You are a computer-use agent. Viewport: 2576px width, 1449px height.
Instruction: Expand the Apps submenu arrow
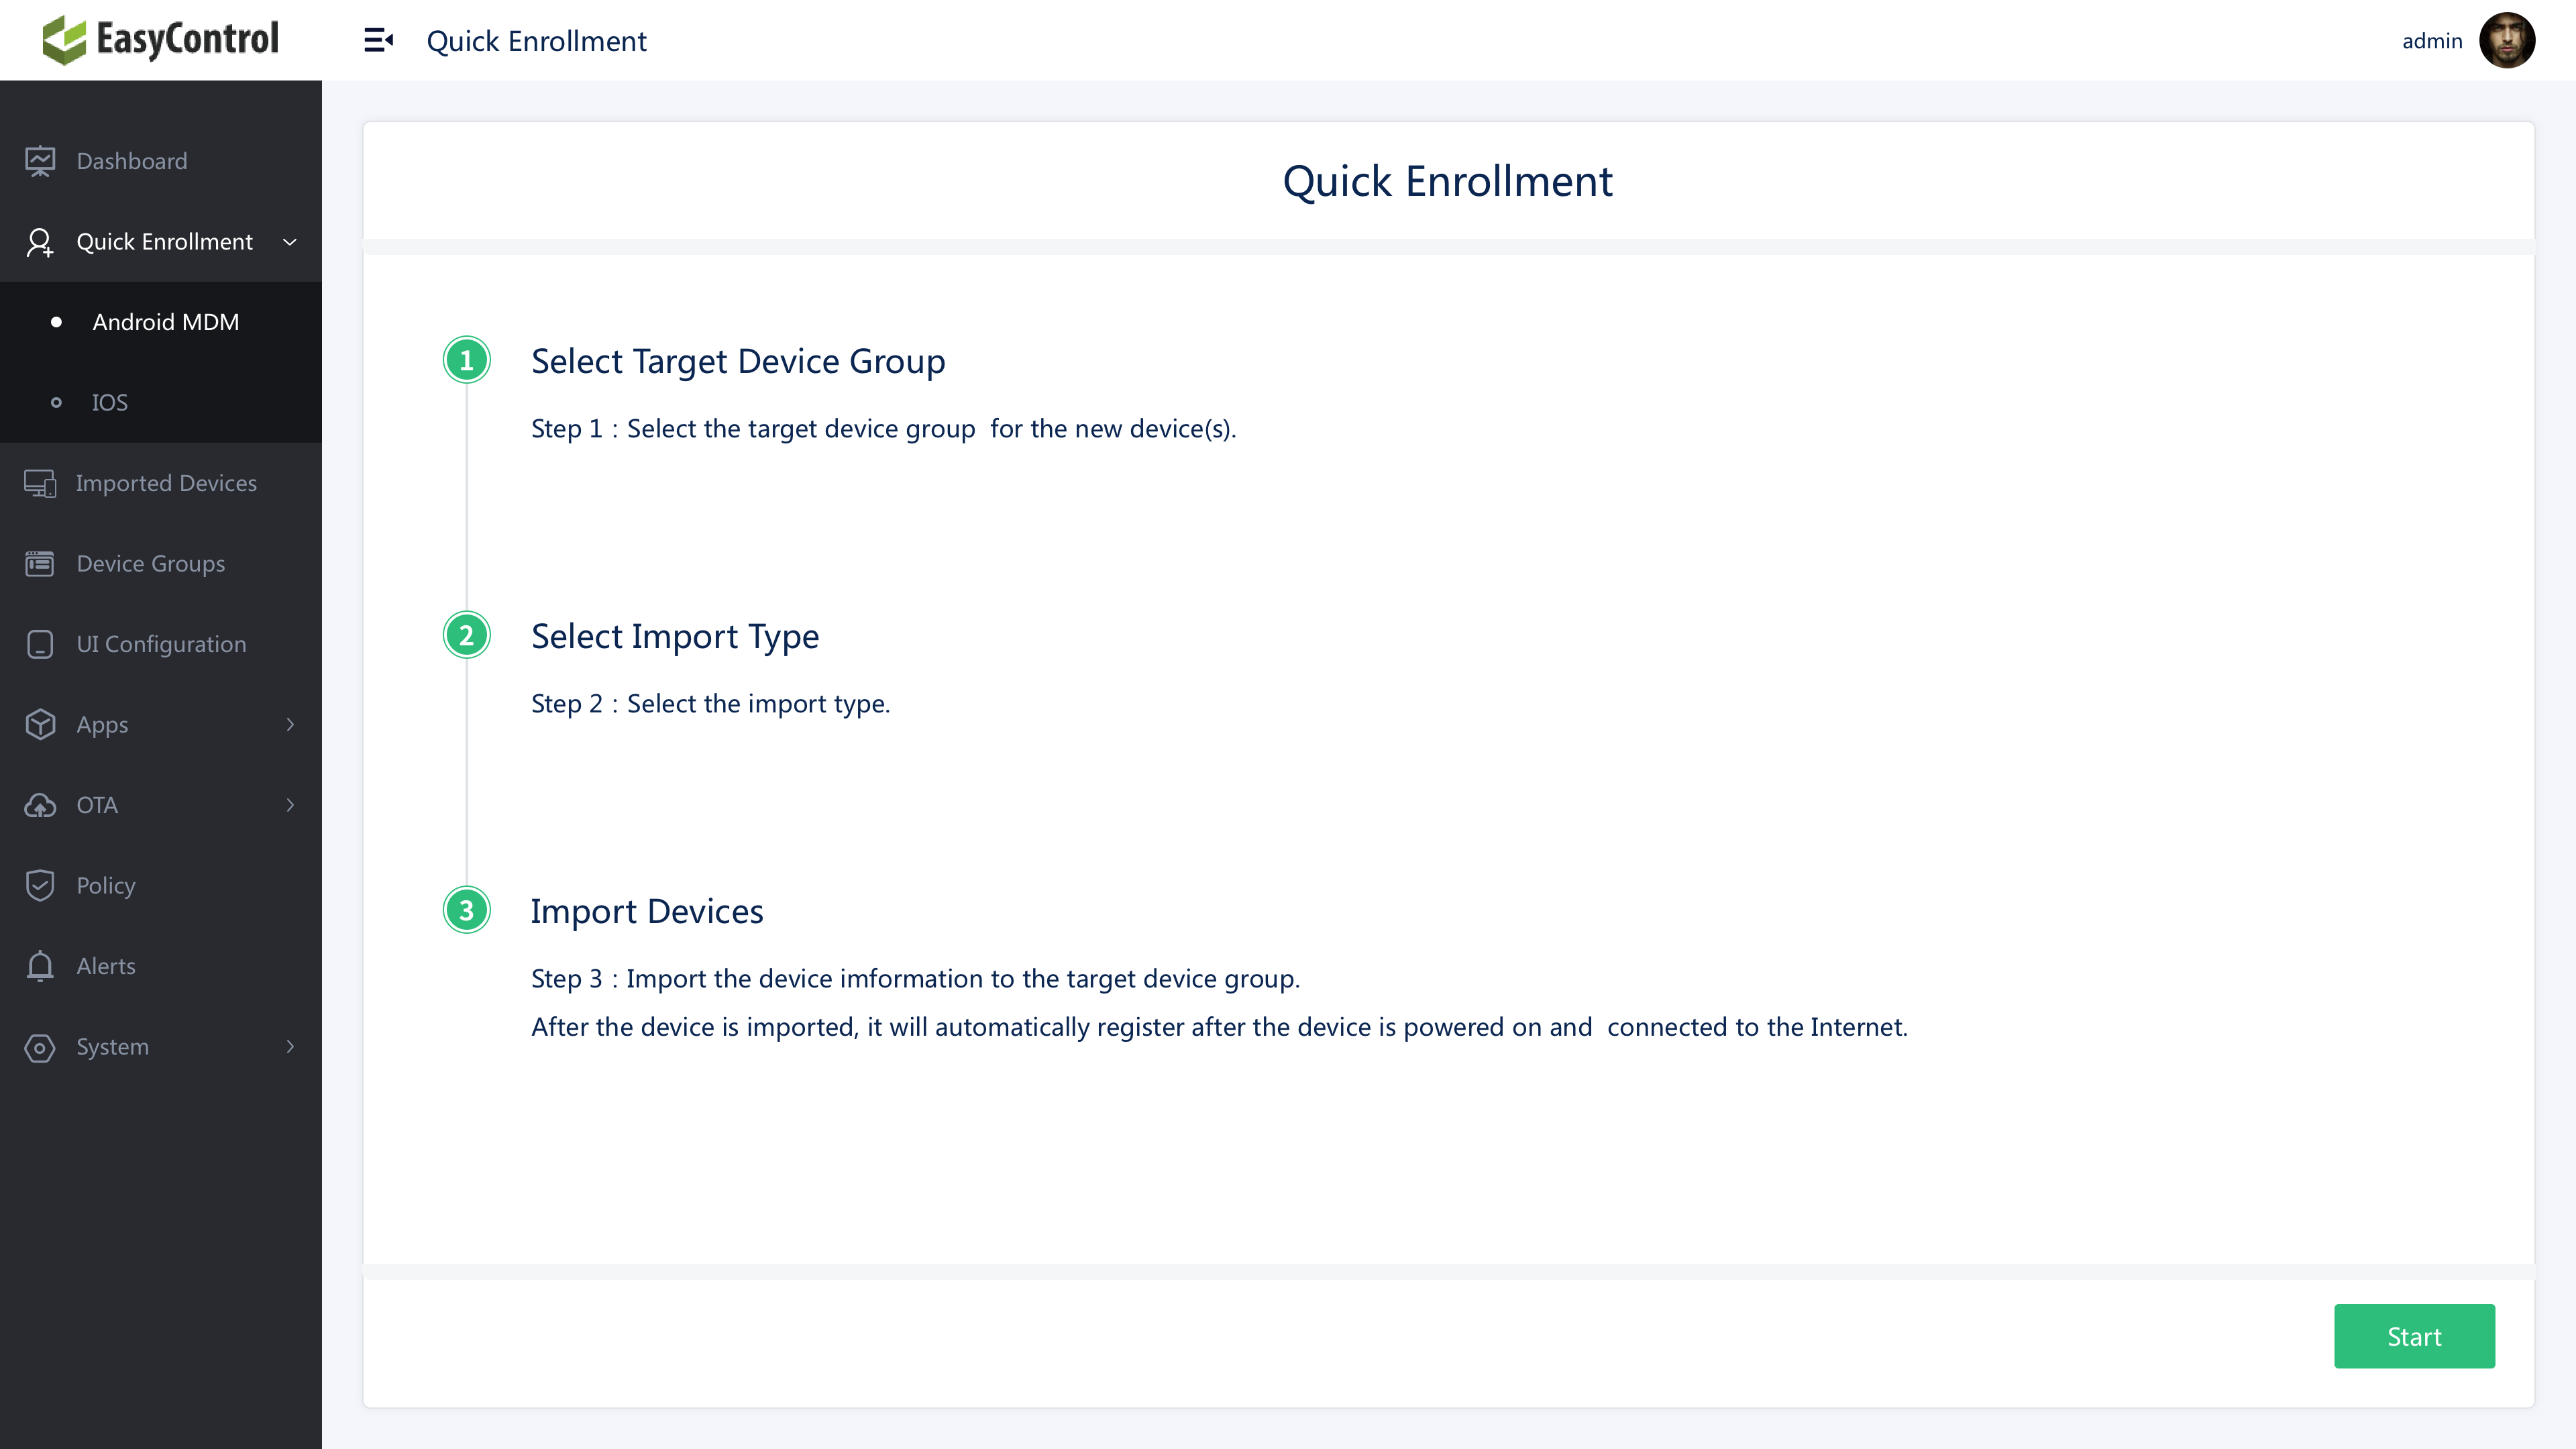pos(290,724)
